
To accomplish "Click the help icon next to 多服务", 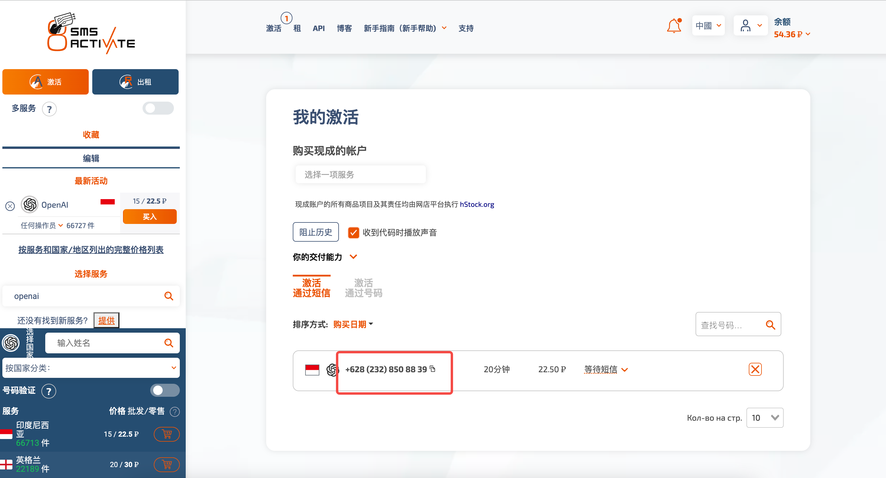I will click(49, 109).
